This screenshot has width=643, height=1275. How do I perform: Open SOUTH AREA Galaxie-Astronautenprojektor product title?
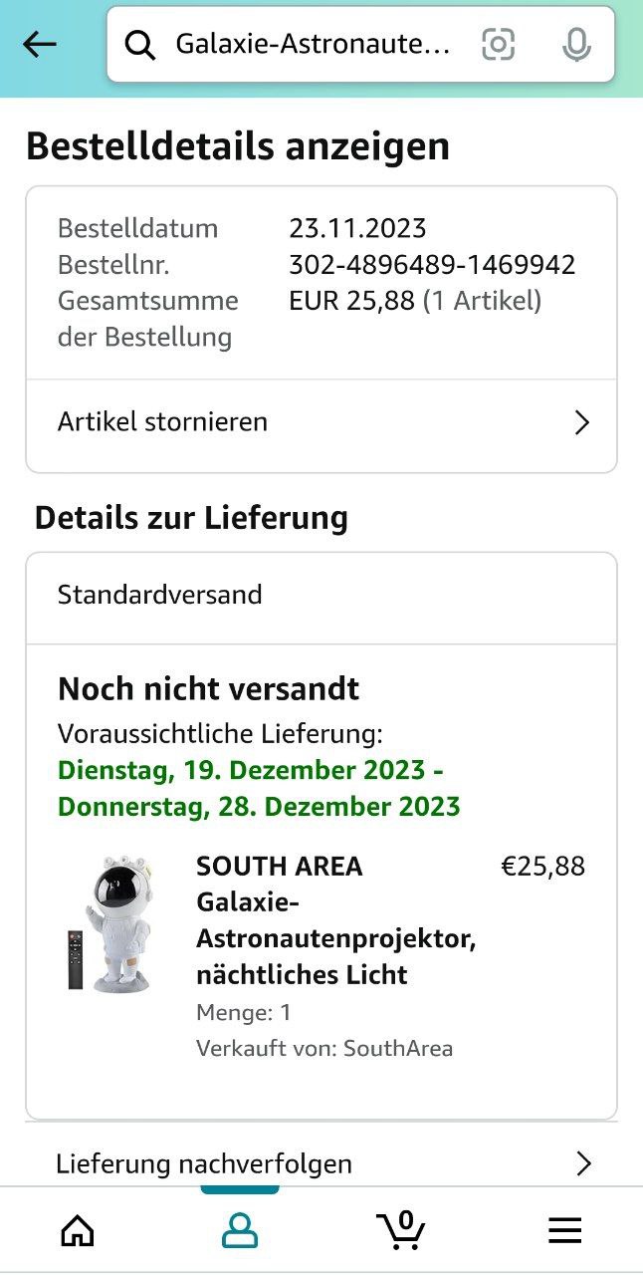pos(336,920)
